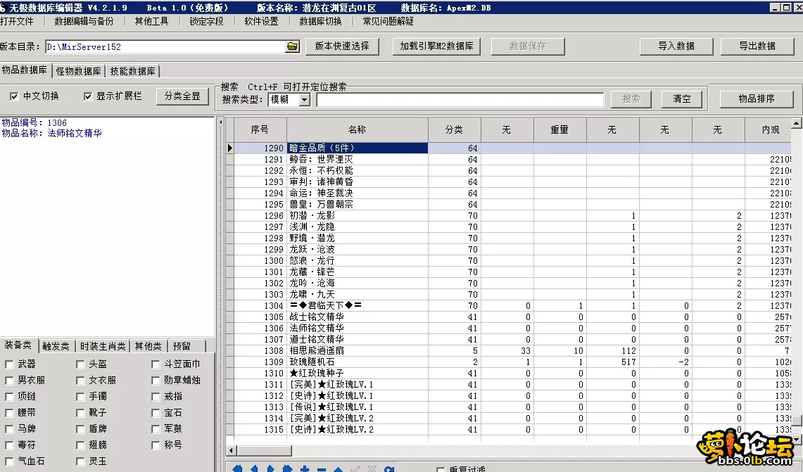Open the 软件设置 menu

[x=261, y=22]
